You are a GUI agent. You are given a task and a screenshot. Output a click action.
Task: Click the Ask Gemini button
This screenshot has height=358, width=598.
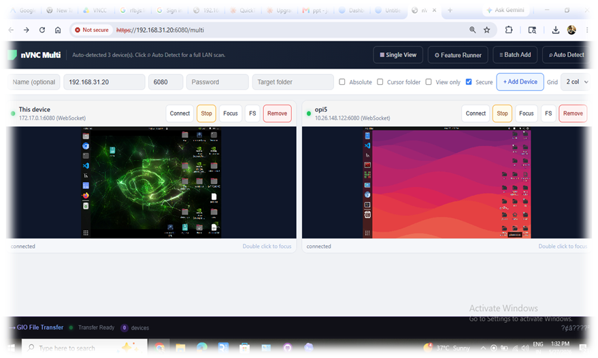pos(505,10)
